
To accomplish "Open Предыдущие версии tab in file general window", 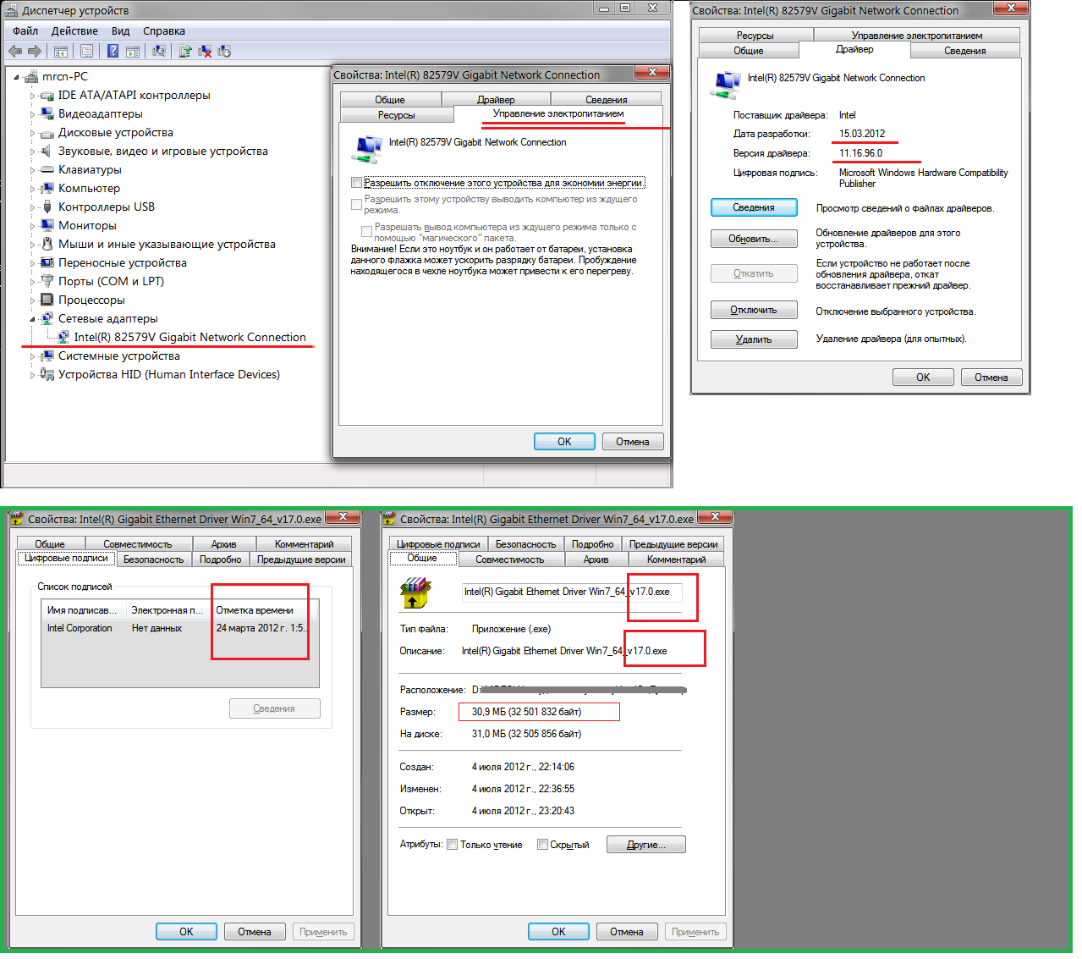I will click(x=673, y=544).
